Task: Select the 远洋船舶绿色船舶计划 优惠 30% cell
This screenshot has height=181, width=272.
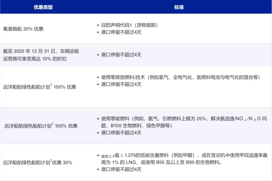Action: pyautogui.click(x=38, y=162)
